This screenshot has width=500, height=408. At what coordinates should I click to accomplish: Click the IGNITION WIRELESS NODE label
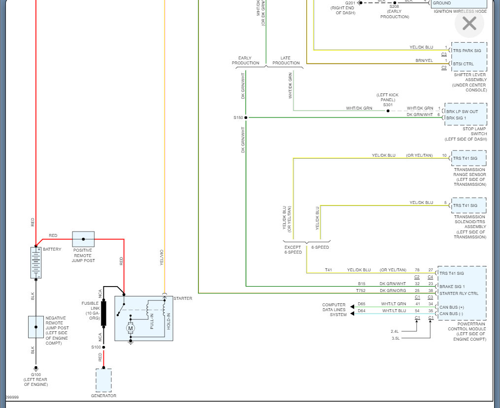coord(460,11)
